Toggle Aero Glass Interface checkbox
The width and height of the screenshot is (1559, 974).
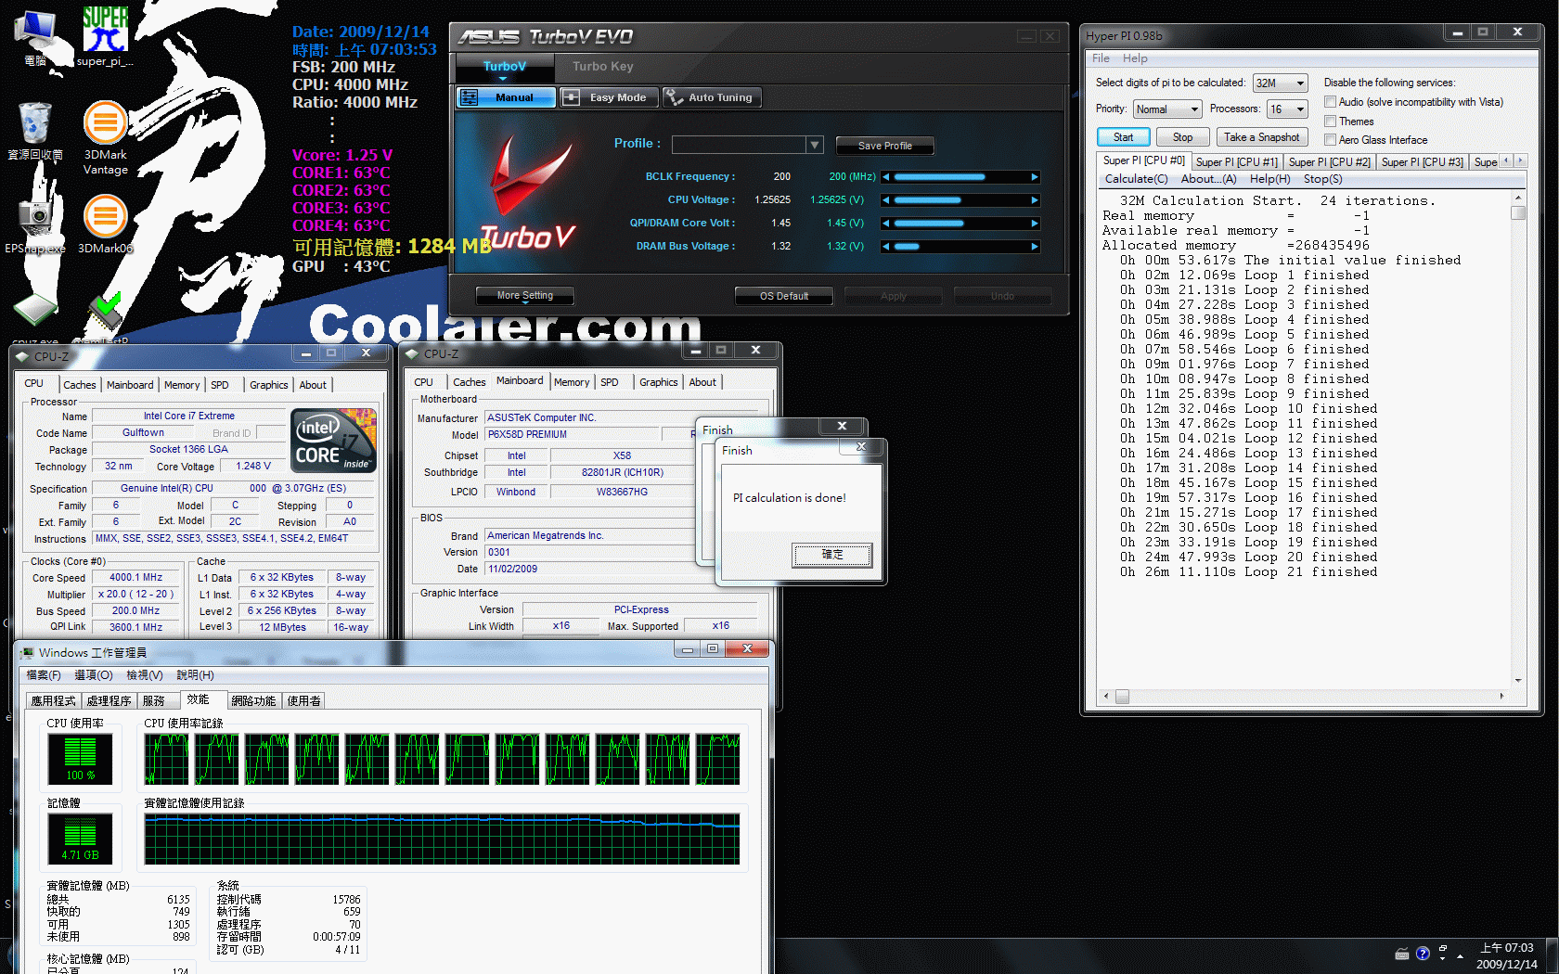coord(1331,140)
